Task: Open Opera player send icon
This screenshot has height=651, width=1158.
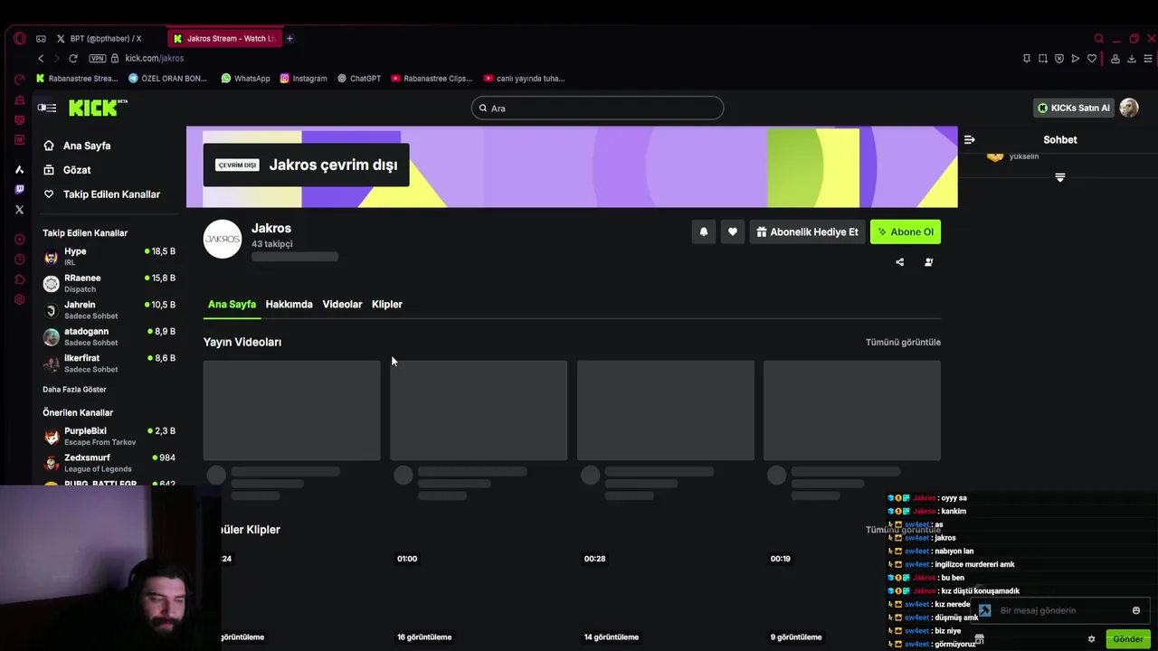Action: pyautogui.click(x=1076, y=59)
